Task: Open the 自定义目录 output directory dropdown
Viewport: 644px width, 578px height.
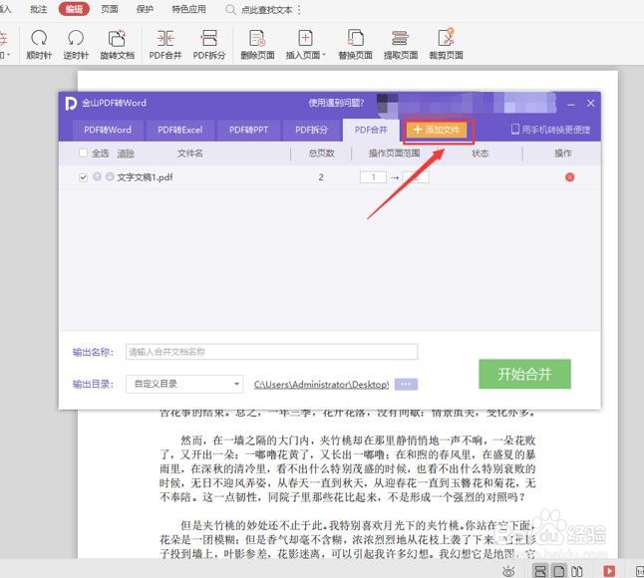Action: click(184, 384)
